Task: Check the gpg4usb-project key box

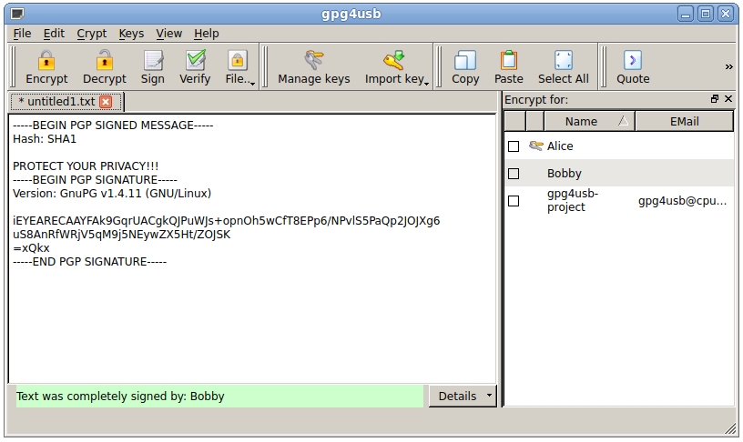Action: [514, 201]
